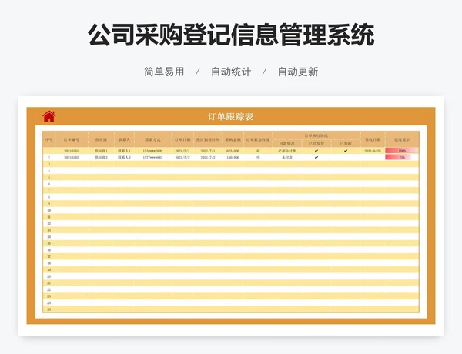
Task: Click the red home icon
Action: 49,116
